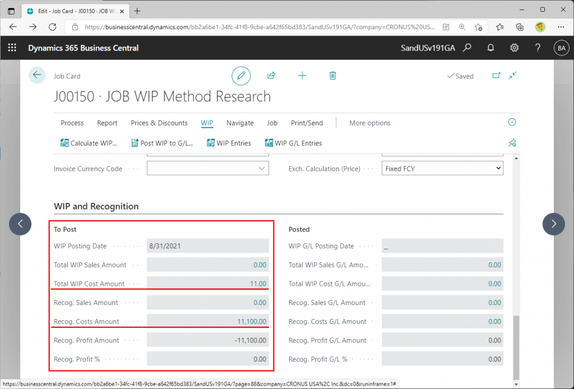Close the Edit - Job Card browser tab
This screenshot has height=389, width=574.
coord(122,11)
